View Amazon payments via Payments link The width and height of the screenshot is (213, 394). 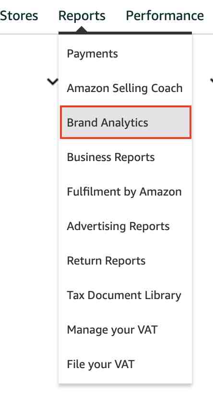pos(92,54)
